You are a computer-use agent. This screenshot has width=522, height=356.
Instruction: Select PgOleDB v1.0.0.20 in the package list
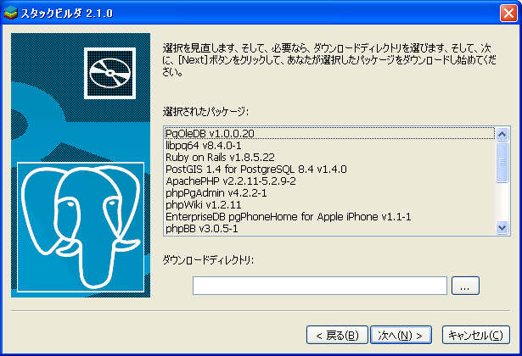[x=210, y=133]
